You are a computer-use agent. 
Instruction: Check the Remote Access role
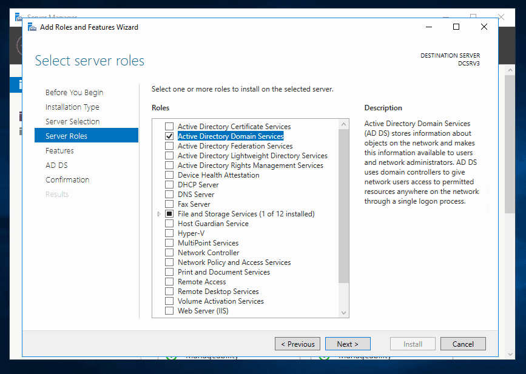(x=169, y=282)
